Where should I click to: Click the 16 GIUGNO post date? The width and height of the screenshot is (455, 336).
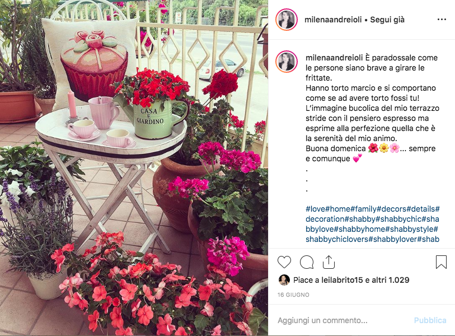(293, 295)
